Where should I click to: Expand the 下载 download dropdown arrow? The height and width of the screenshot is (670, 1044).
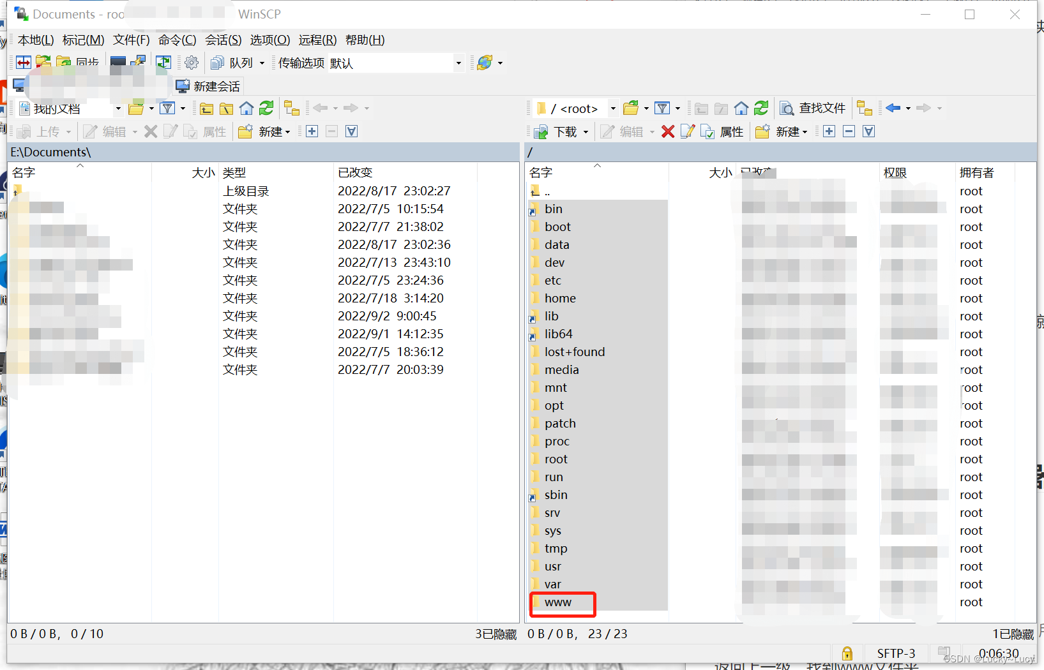point(586,132)
